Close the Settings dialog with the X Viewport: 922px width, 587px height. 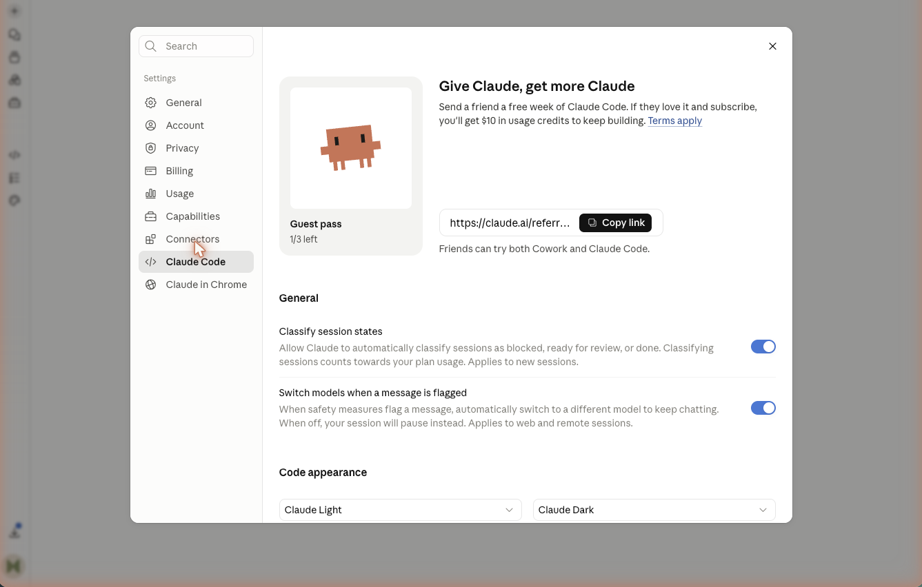click(x=772, y=46)
